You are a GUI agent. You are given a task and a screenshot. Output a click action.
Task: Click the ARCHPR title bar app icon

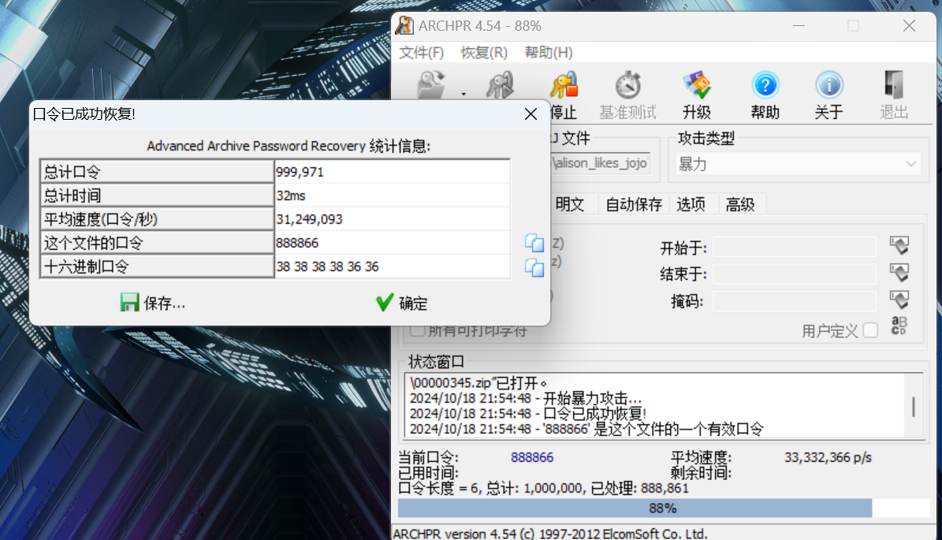pos(405,26)
